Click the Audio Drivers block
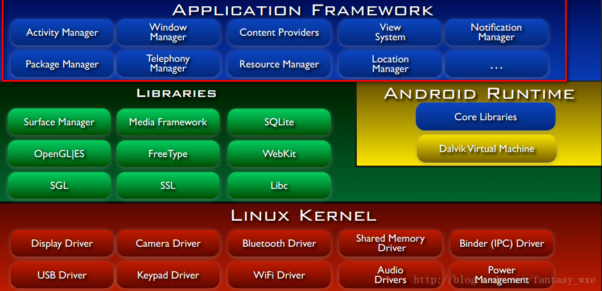The image size is (602, 291). pyautogui.click(x=390, y=275)
